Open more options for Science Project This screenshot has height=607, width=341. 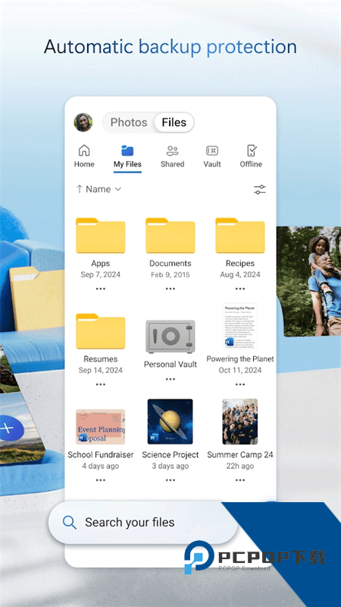tap(170, 480)
